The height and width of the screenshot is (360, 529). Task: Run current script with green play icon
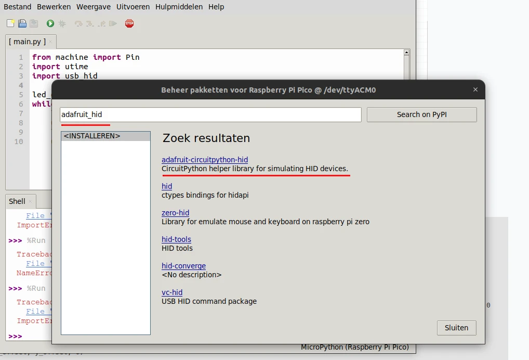pos(50,23)
